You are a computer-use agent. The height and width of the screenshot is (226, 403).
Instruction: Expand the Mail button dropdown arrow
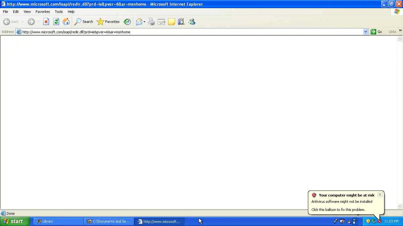coord(145,22)
